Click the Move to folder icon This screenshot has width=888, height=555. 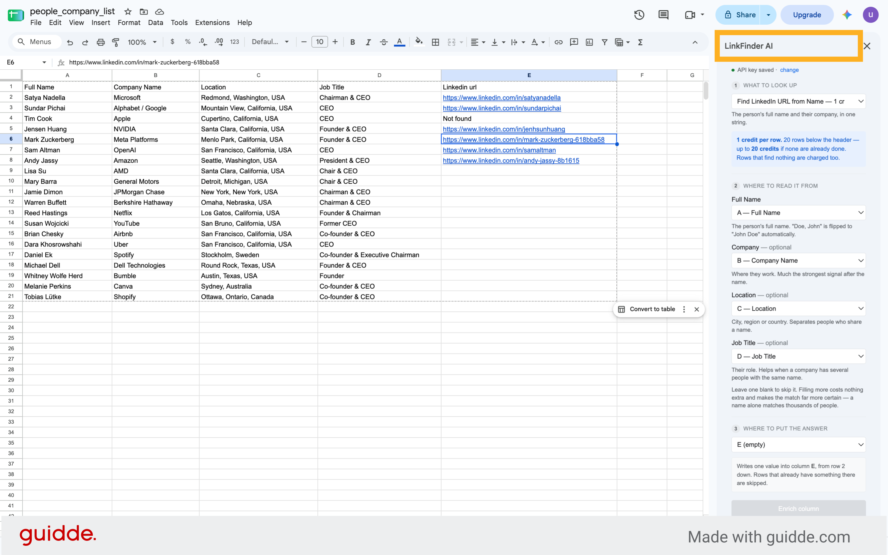point(144,12)
